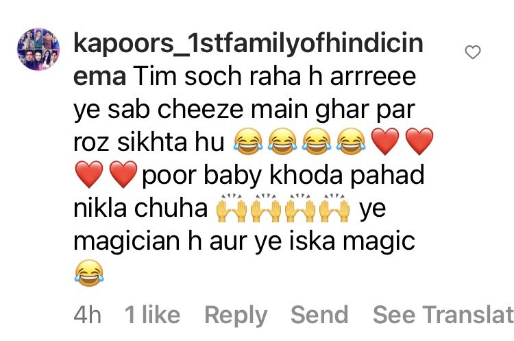
Task: Tap Reply under the comment
Action: click(236, 315)
